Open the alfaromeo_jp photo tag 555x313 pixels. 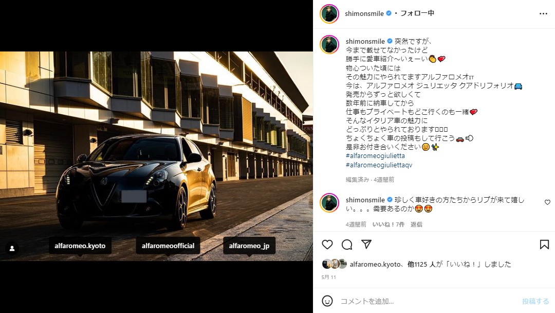249,246
